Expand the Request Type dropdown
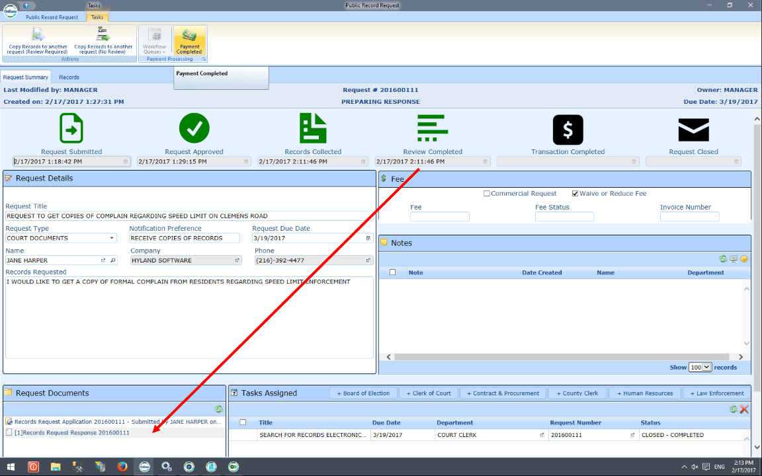The width and height of the screenshot is (762, 476). pos(111,238)
